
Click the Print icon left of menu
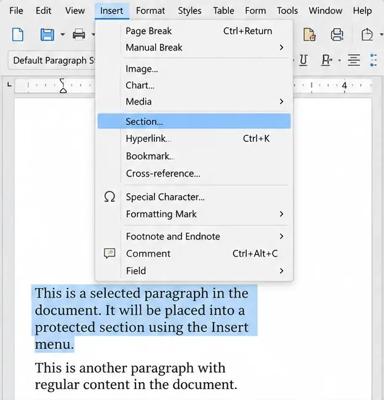click(x=79, y=34)
